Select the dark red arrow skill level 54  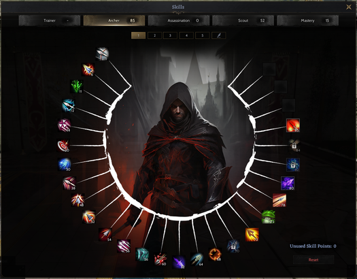105,235
